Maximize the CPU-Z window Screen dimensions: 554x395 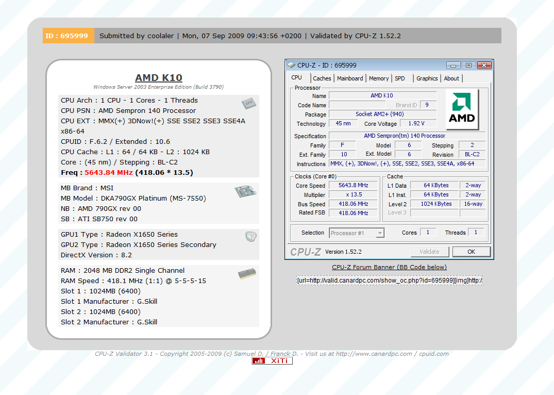pyautogui.click(x=468, y=65)
